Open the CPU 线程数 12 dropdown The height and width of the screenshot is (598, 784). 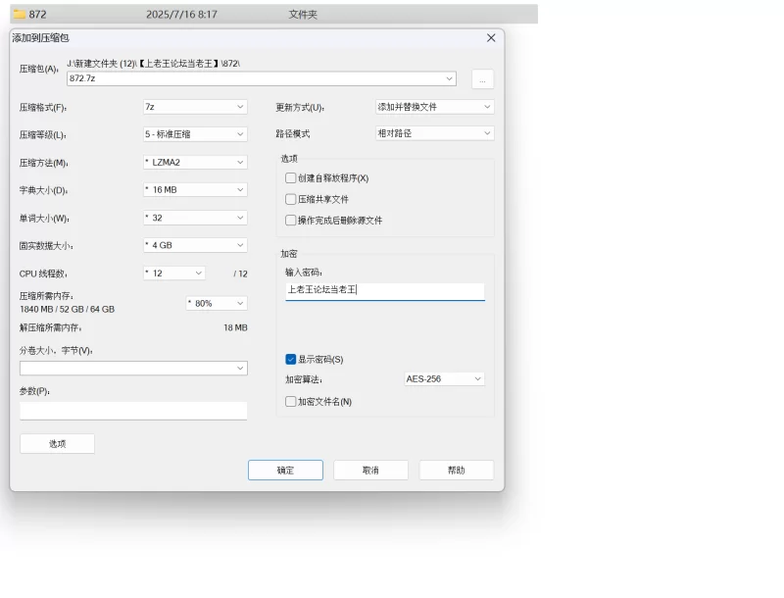(x=174, y=273)
